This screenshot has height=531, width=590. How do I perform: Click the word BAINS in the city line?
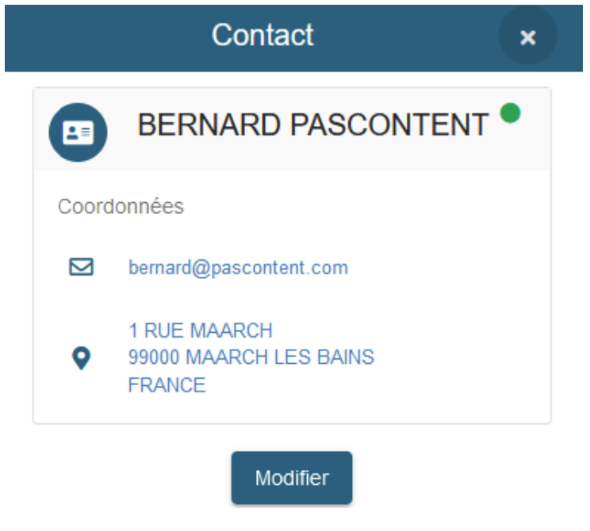pyautogui.click(x=346, y=357)
